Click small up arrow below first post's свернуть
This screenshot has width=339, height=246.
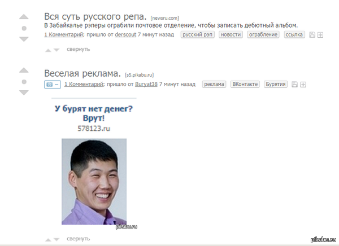pyautogui.click(x=48, y=50)
